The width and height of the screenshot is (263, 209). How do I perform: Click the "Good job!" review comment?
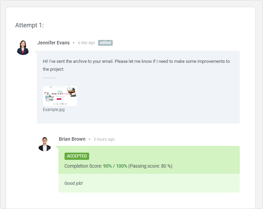pos(73,183)
